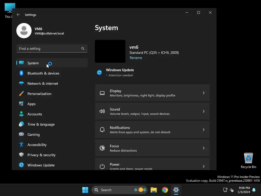Expand Sound settings with its chevron
The height and width of the screenshot is (196, 261).
click(x=204, y=111)
